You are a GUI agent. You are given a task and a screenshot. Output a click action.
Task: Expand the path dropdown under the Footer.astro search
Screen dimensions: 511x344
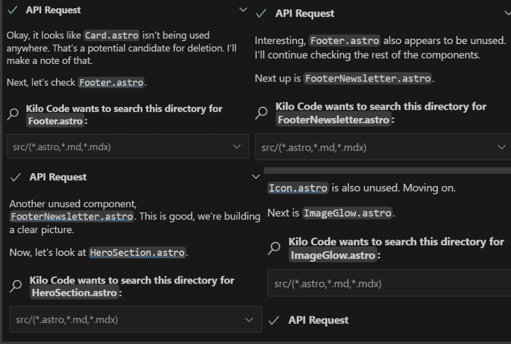236,147
